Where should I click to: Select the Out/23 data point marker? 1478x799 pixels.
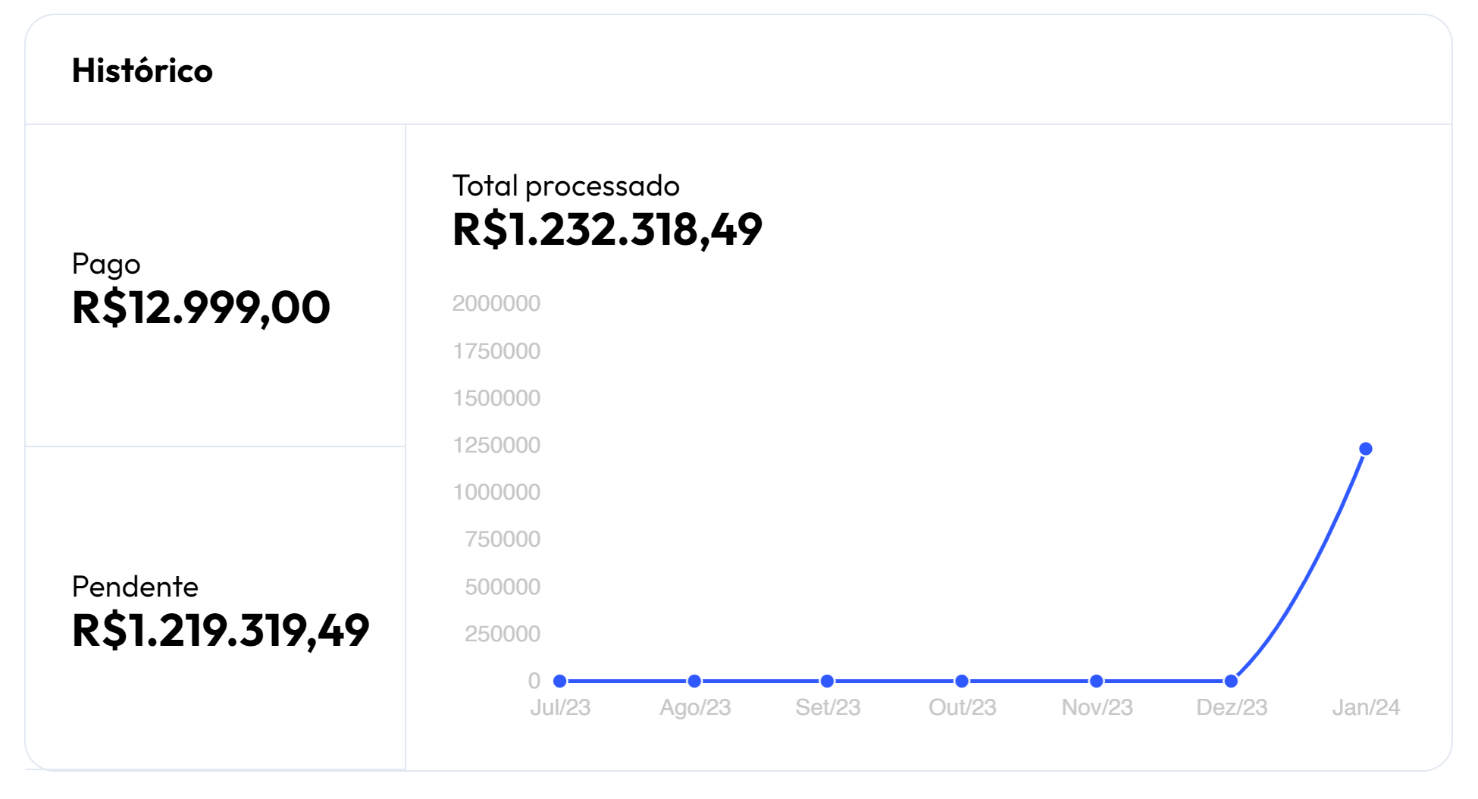[962, 681]
